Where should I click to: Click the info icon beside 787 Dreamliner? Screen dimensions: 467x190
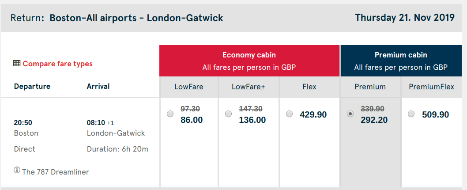coord(17,170)
